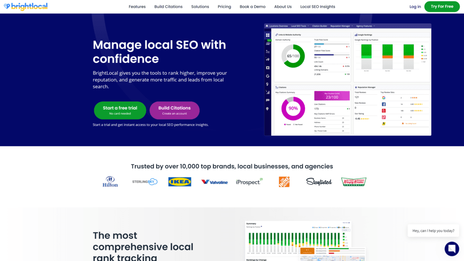Click 'The most comprehensive local rank tracking' heading
The height and width of the screenshot is (261, 464).
(x=143, y=246)
